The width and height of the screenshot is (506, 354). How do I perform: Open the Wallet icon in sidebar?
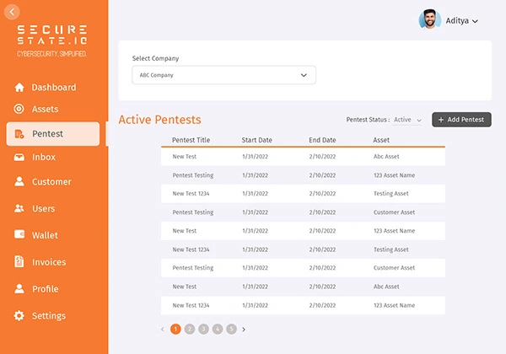(19, 234)
